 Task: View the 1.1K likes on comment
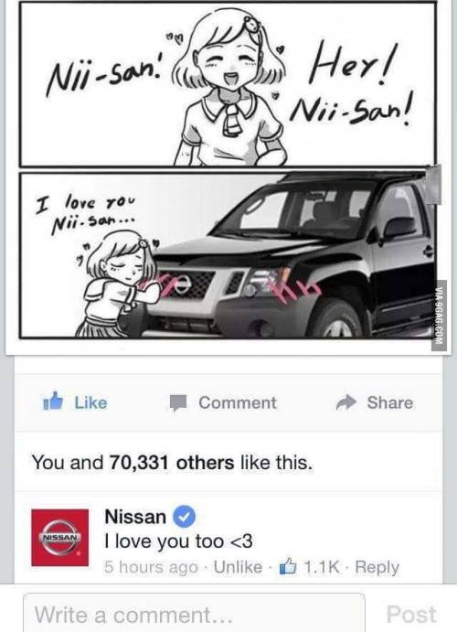point(322,567)
